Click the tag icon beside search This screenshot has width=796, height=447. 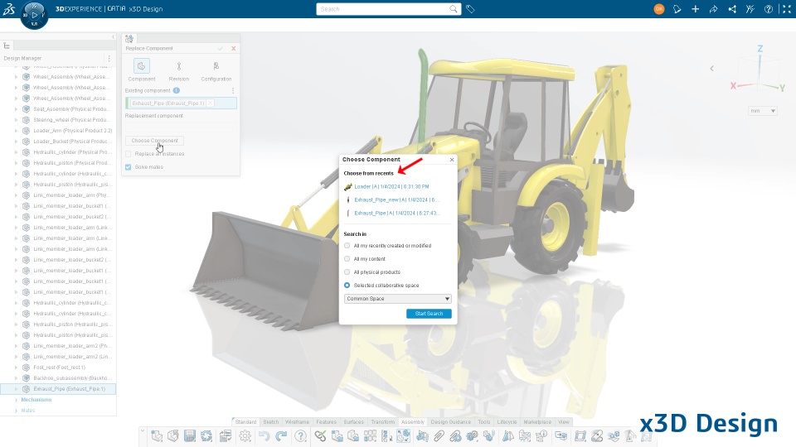pyautogui.click(x=470, y=9)
